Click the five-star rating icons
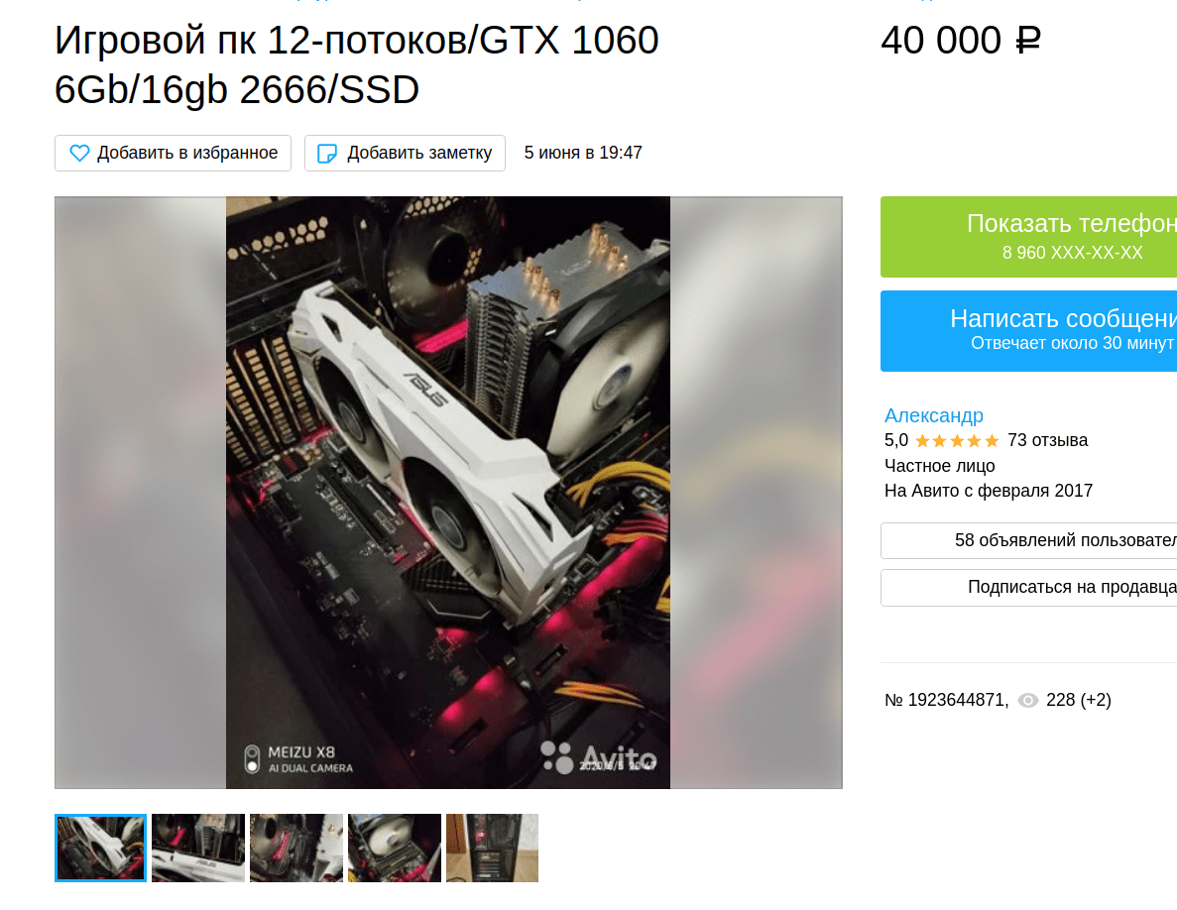The width and height of the screenshot is (1177, 910). click(957, 440)
